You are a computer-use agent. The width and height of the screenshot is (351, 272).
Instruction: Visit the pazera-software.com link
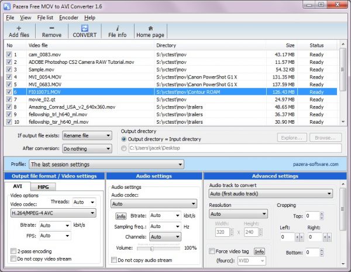tap(315, 165)
